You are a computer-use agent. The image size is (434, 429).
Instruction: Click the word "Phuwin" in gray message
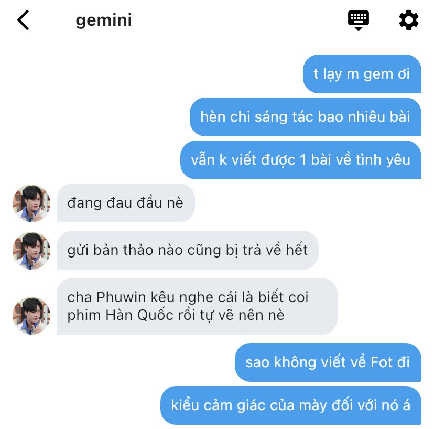tap(121, 297)
